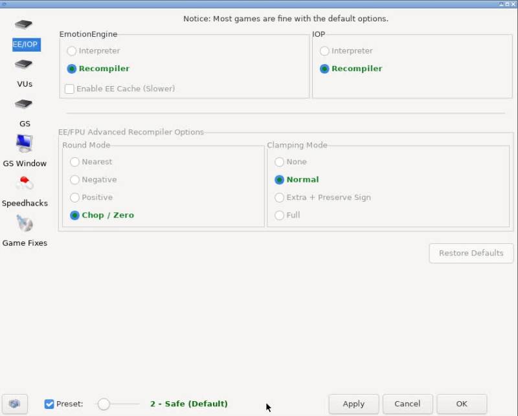Click the Restore Defaults button
The height and width of the screenshot is (416, 518).
click(x=471, y=253)
